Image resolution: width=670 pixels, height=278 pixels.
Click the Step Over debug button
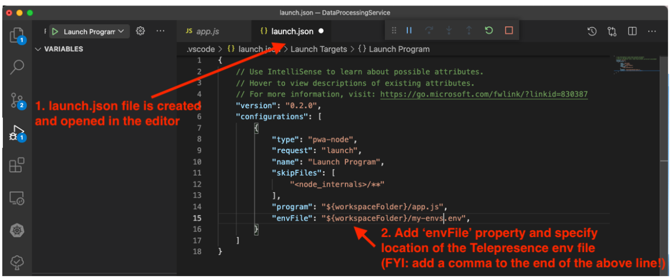pos(429,31)
